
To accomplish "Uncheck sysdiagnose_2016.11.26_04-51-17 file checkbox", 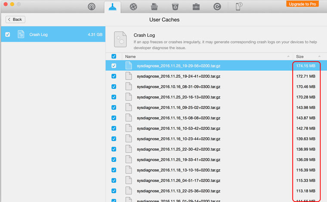I will coord(114,181).
